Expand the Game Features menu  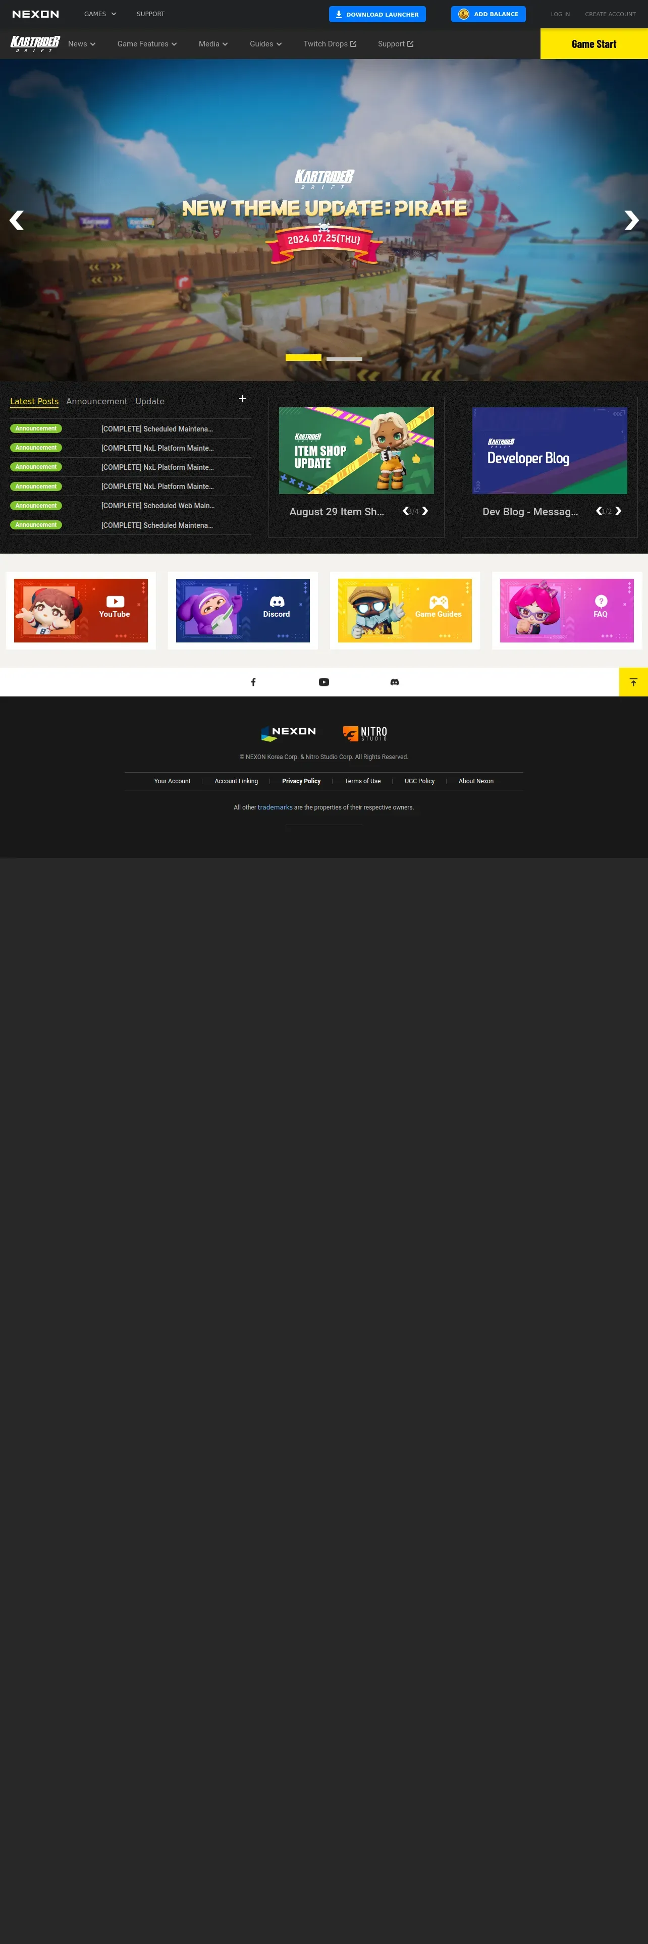point(147,44)
